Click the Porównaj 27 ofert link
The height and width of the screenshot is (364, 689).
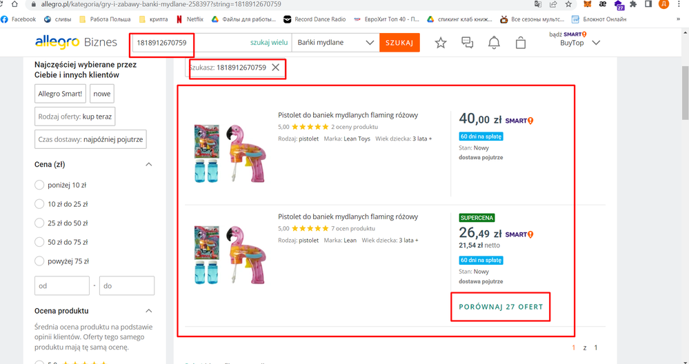(501, 307)
